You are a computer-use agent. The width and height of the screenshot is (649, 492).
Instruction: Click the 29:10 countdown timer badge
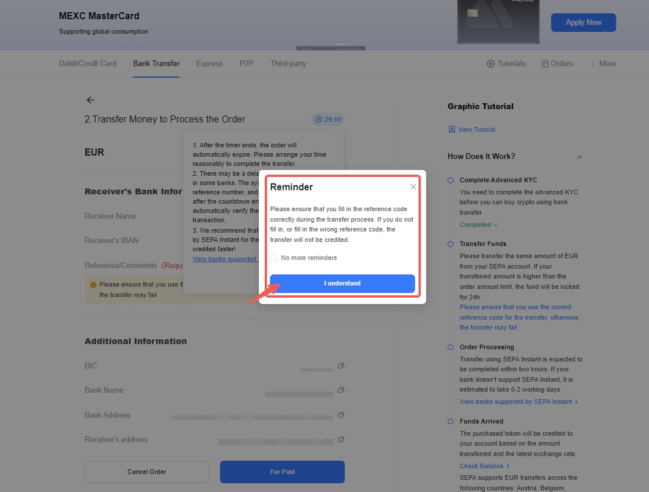[x=328, y=120]
